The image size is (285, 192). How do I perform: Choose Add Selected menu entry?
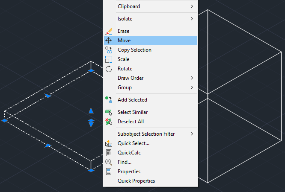150,100
